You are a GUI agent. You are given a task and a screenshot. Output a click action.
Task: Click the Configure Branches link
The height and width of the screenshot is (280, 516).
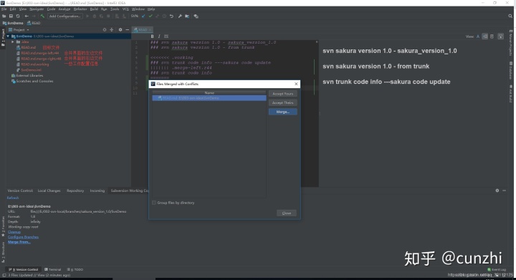coord(23,237)
